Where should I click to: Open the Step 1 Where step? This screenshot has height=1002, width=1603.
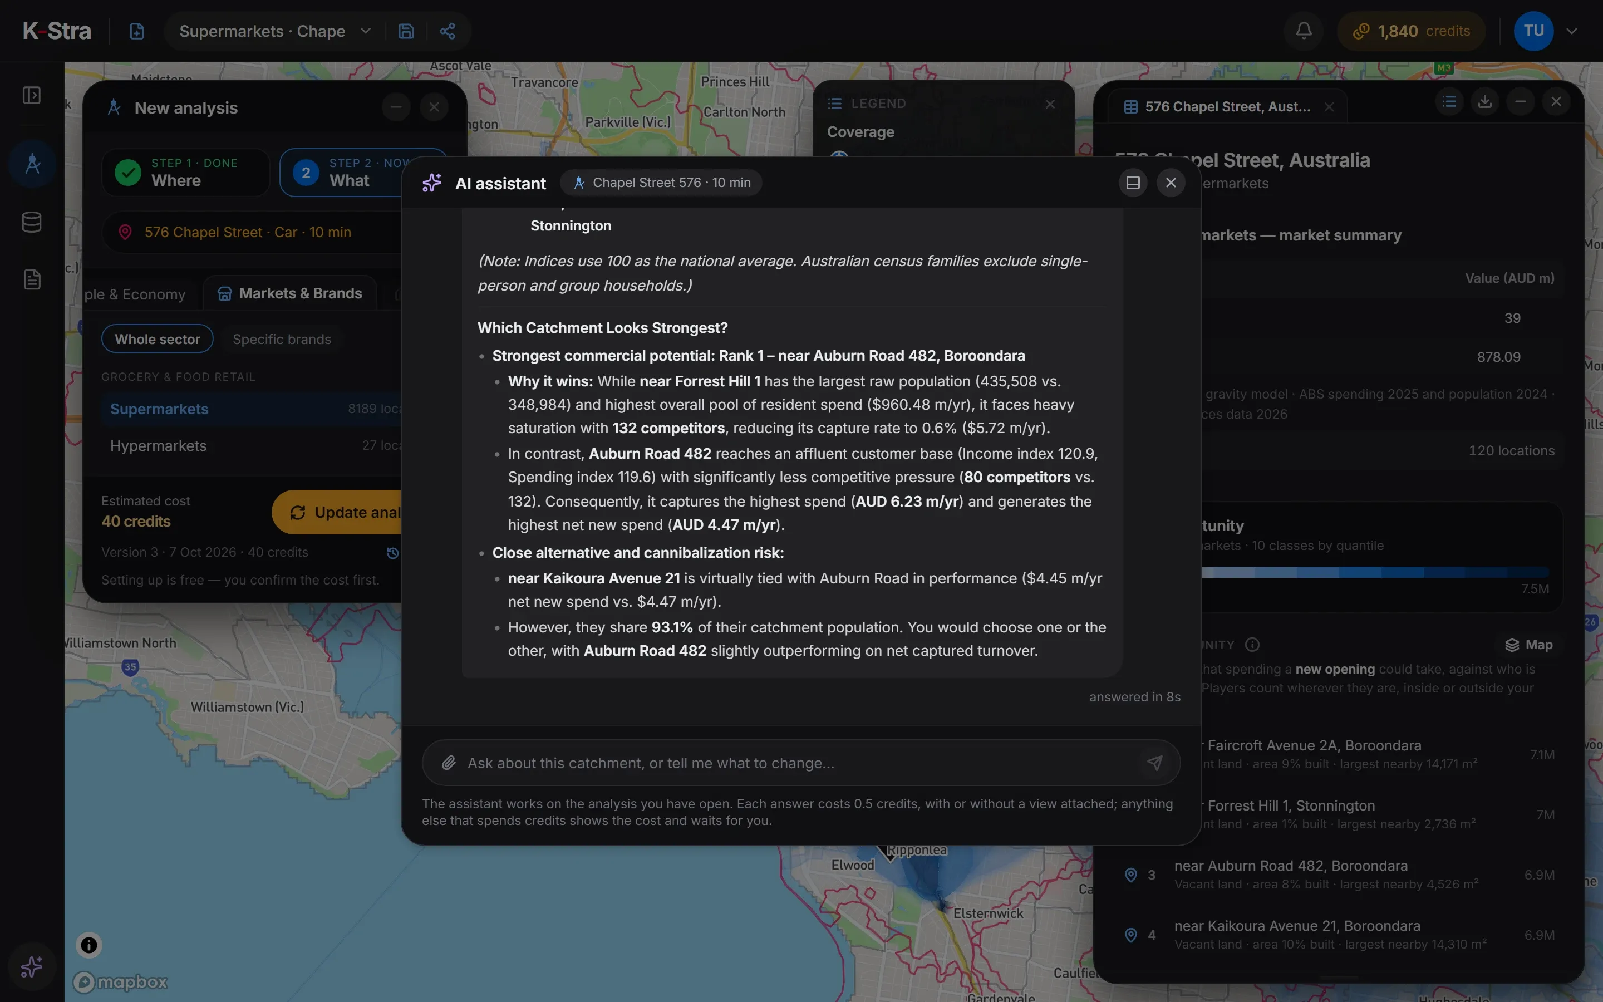185,173
